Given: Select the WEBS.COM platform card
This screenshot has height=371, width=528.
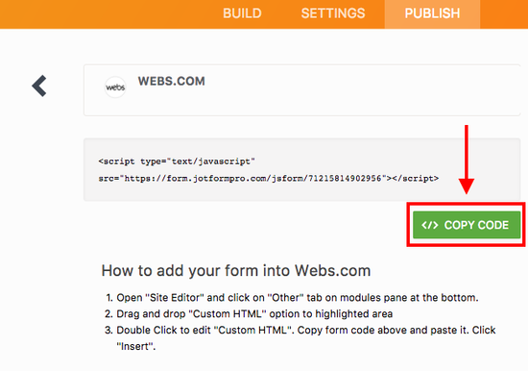Looking at the screenshot, I should click(302, 90).
